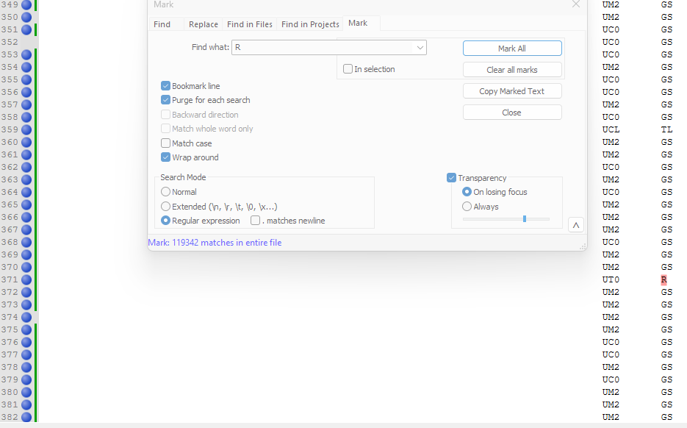Screen dimensions: 687x428
Task: Disable the Transparency option
Action: pos(451,177)
